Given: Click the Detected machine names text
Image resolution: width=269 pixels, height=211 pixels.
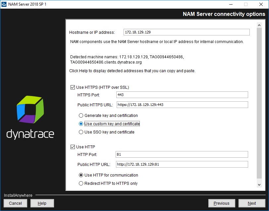Looking at the screenshot, I should coord(127,60).
